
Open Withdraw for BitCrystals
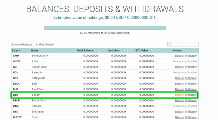pyautogui.click(x=191, y=78)
